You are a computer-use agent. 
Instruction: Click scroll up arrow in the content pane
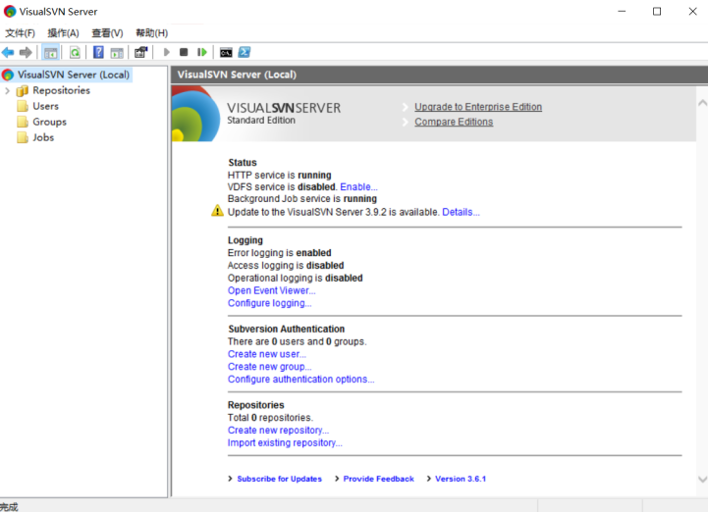coord(702,103)
